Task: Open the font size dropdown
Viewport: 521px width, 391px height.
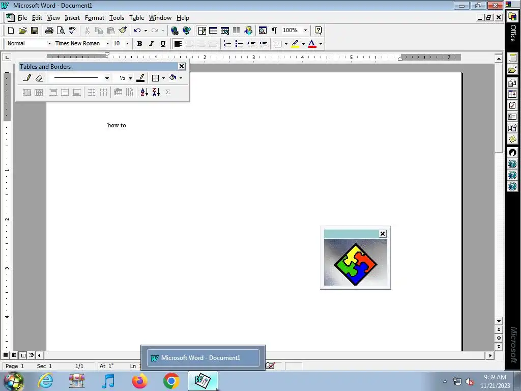Action: click(127, 44)
